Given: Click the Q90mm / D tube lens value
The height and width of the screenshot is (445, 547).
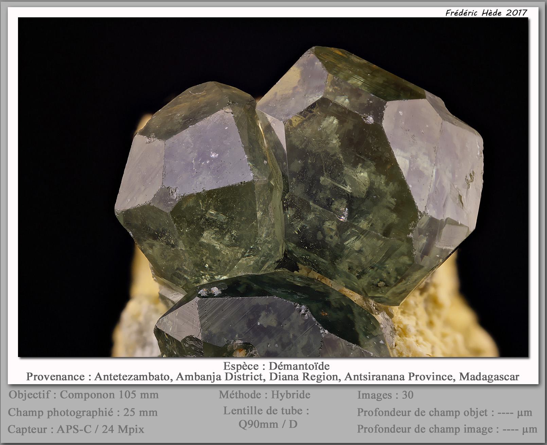Looking at the screenshot, I should point(268,424).
